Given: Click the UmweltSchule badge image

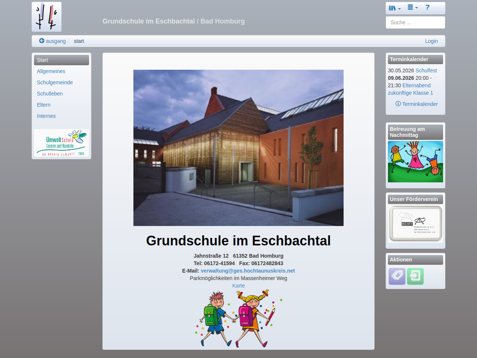Looking at the screenshot, I should pyautogui.click(x=61, y=143).
